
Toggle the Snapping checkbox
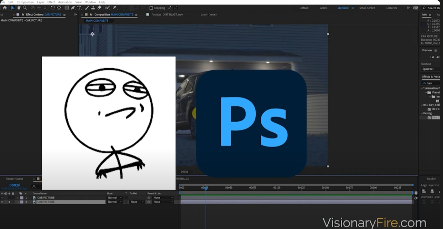click(x=151, y=8)
